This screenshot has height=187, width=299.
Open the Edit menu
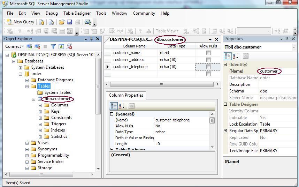[22, 13]
